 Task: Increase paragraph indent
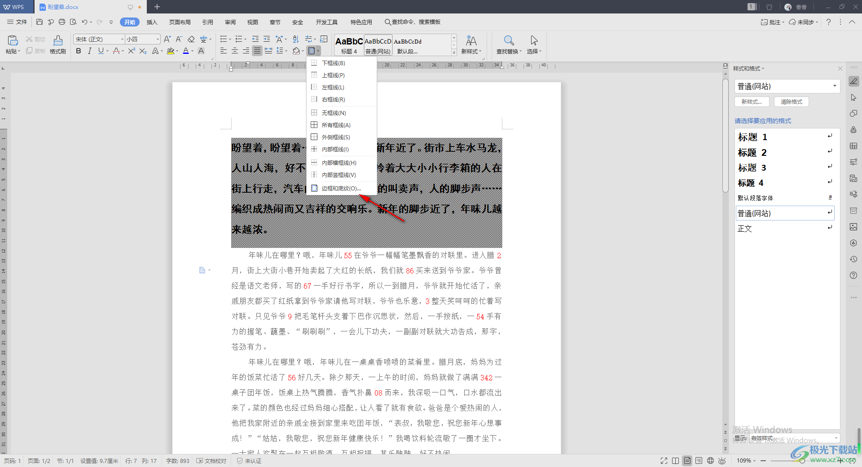[267, 39]
